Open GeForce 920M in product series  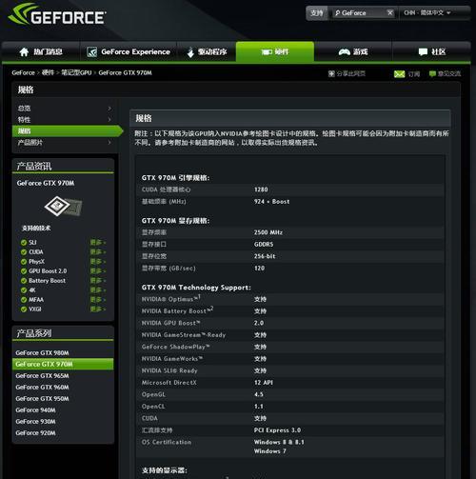(35, 433)
